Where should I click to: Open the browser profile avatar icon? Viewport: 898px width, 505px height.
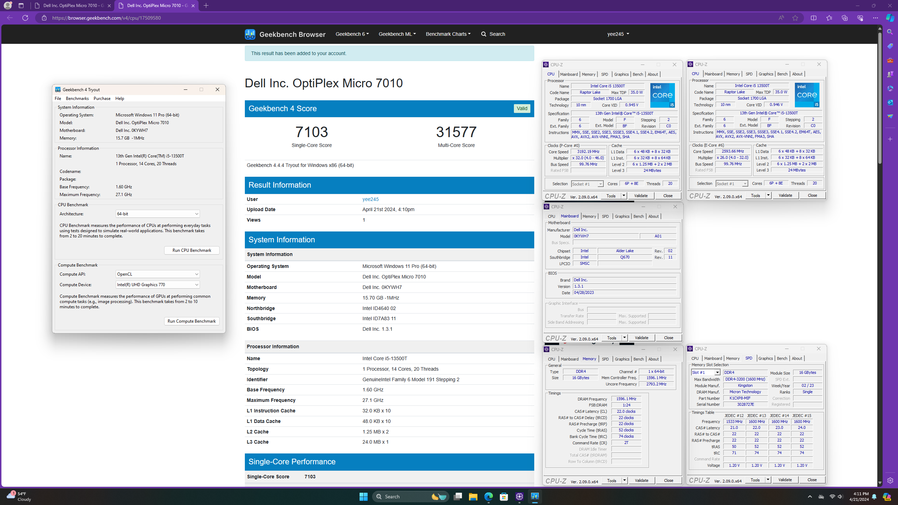(7, 6)
